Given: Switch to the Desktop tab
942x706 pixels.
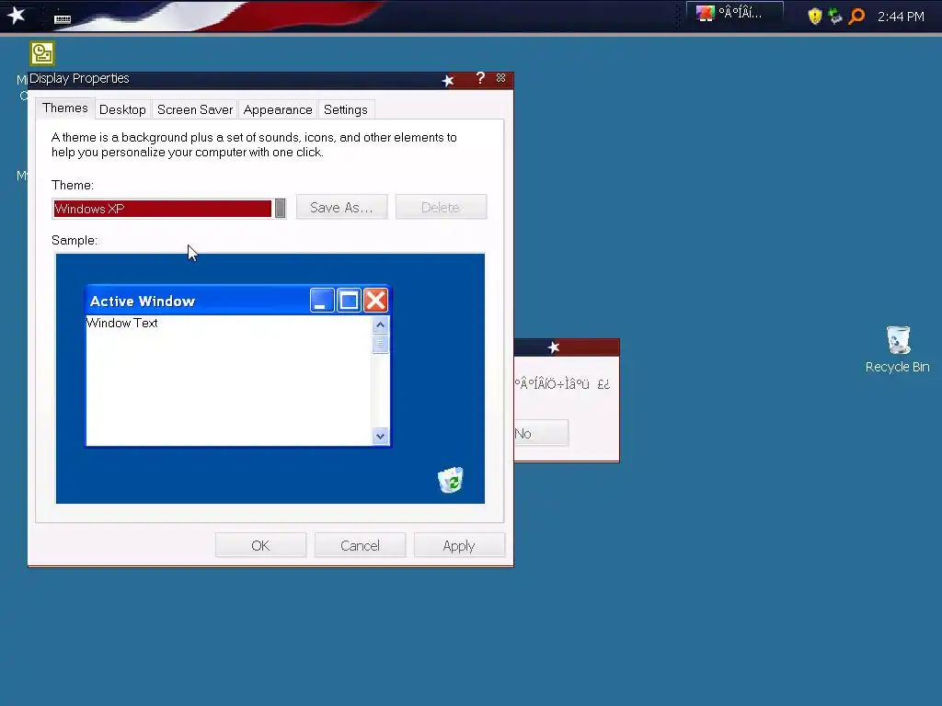Looking at the screenshot, I should [122, 110].
